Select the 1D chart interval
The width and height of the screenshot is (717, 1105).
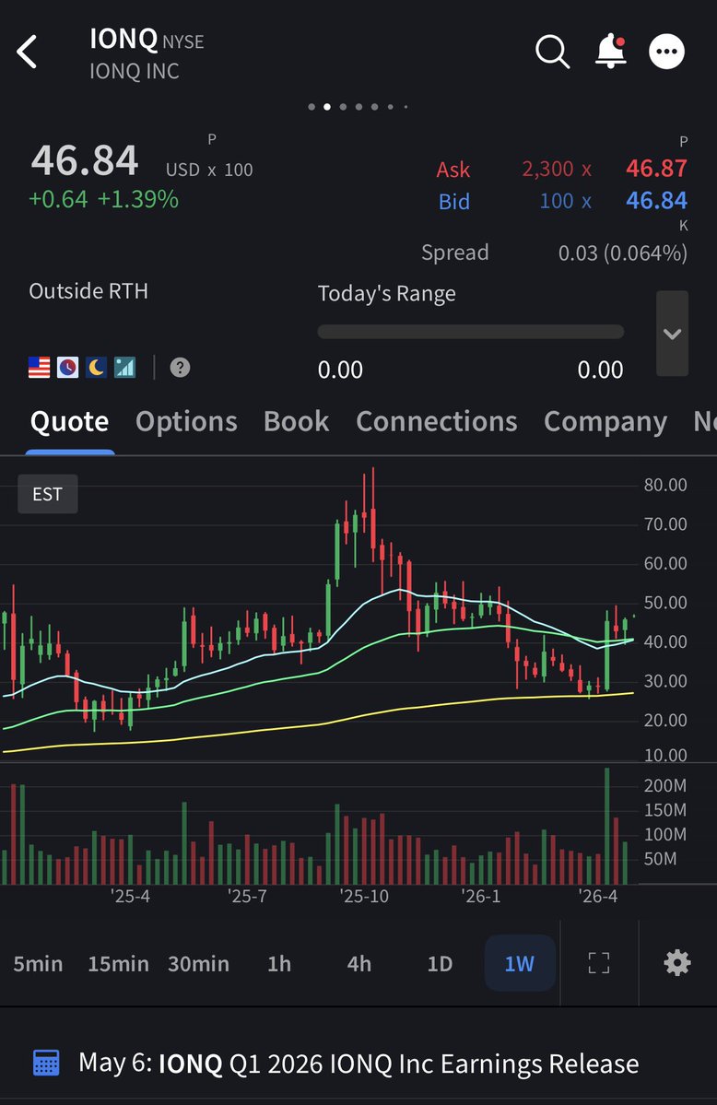[440, 963]
